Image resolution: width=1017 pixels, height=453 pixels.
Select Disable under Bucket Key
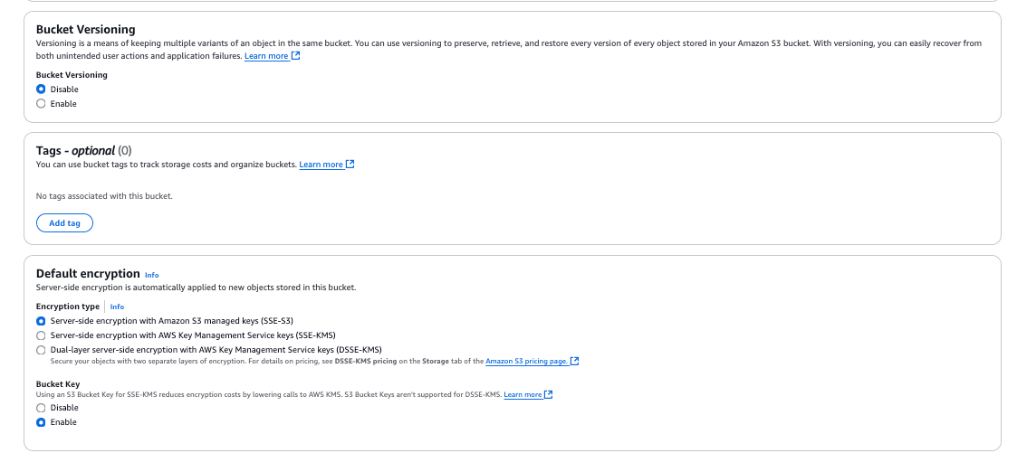point(41,408)
